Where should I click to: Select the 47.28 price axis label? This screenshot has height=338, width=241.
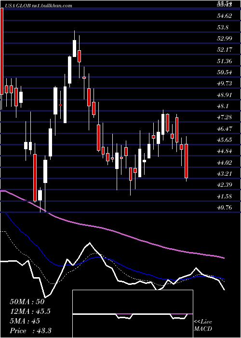click(225, 117)
